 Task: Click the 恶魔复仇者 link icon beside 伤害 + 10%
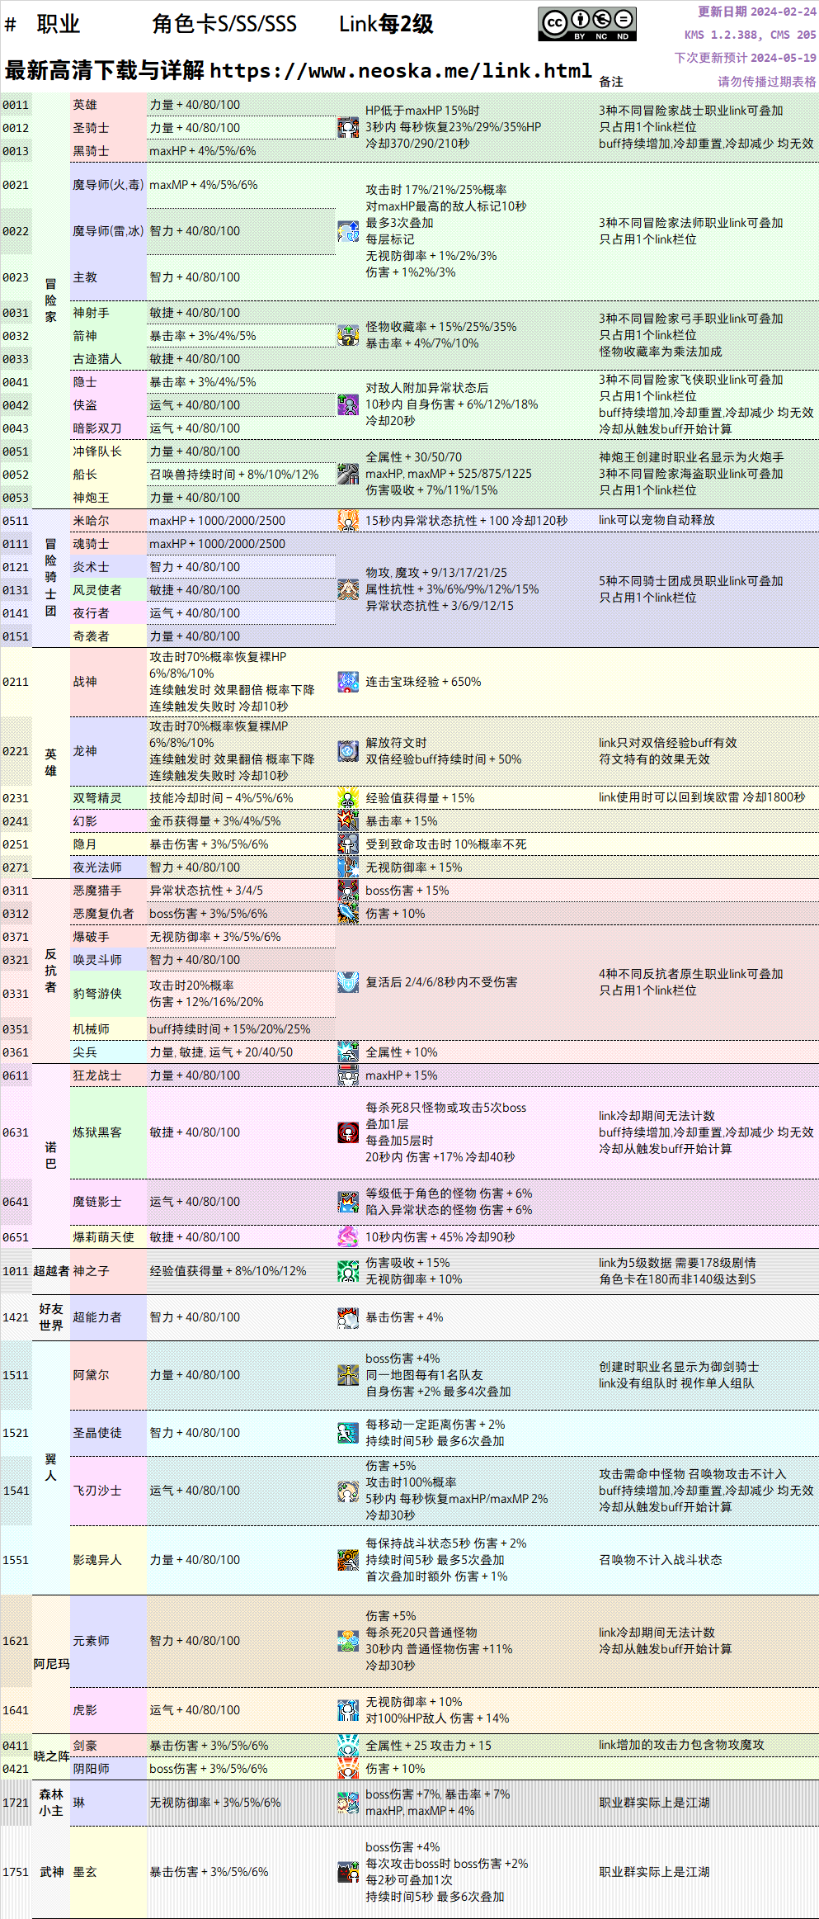(x=348, y=914)
